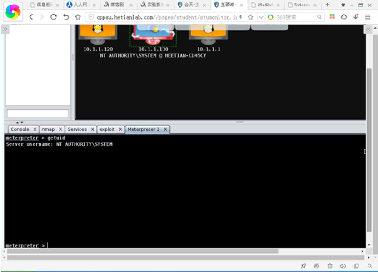This screenshot has width=378, height=272.
Task: Expand the address bar history dropdown
Action: click(261, 17)
